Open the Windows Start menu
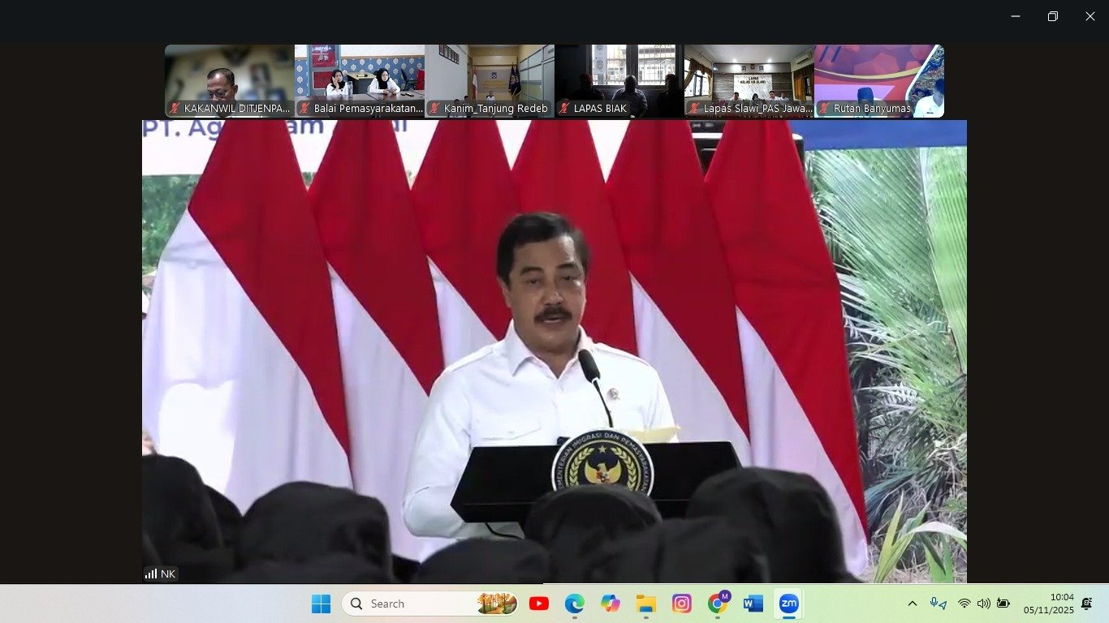The image size is (1109, 623). tap(321, 604)
